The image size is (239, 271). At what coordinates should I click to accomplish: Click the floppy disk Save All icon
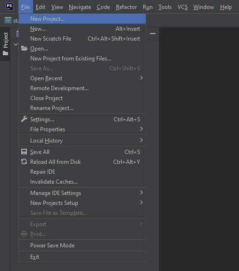24,152
